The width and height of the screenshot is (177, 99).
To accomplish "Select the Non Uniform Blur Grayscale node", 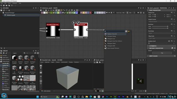I will pyautogui.click(x=53, y=30).
